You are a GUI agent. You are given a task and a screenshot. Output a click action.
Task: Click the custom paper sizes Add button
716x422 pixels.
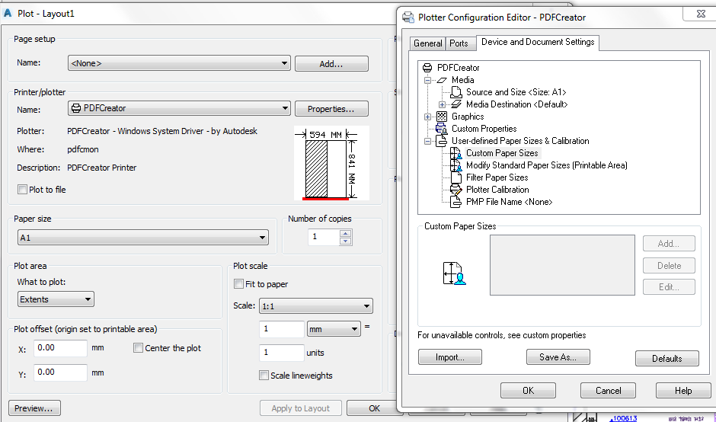[669, 244]
